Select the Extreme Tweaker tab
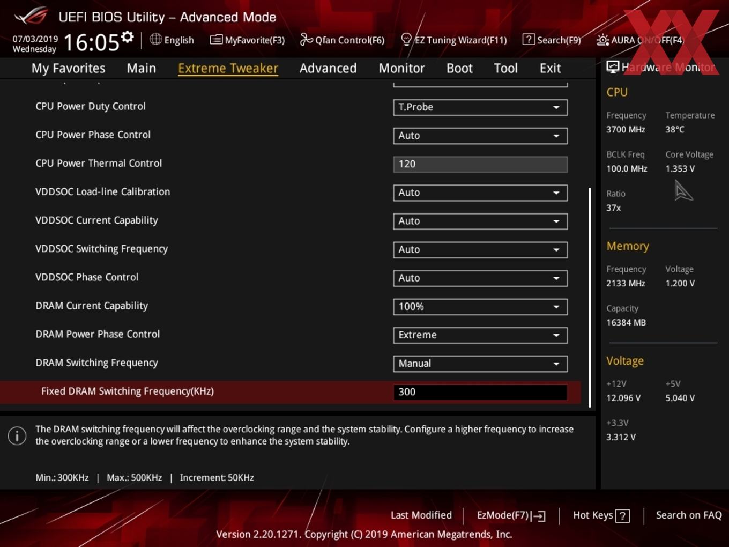The height and width of the screenshot is (547, 729). [x=228, y=68]
